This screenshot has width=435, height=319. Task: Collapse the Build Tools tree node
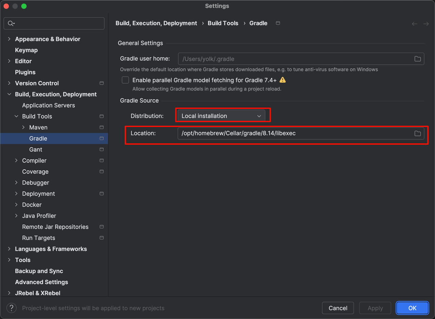pos(16,116)
